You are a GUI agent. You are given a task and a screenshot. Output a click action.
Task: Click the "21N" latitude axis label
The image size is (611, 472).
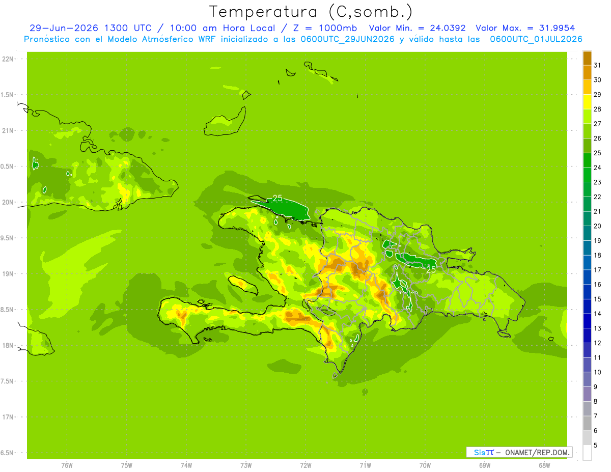(8, 131)
